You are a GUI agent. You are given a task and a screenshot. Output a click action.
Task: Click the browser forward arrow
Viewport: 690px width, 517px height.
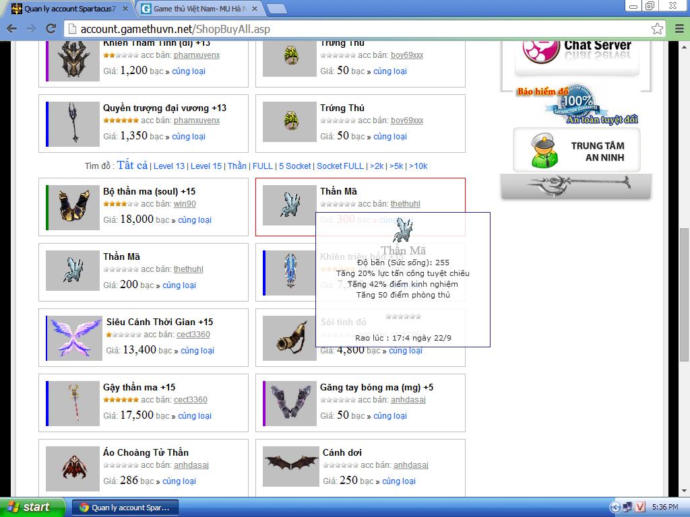(31, 29)
